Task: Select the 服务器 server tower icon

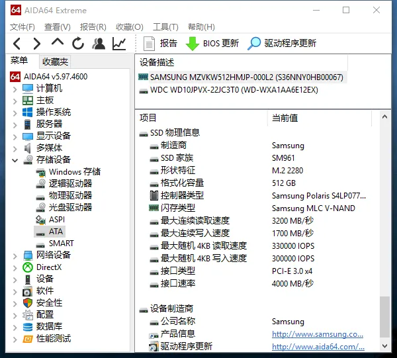Action: click(x=28, y=124)
